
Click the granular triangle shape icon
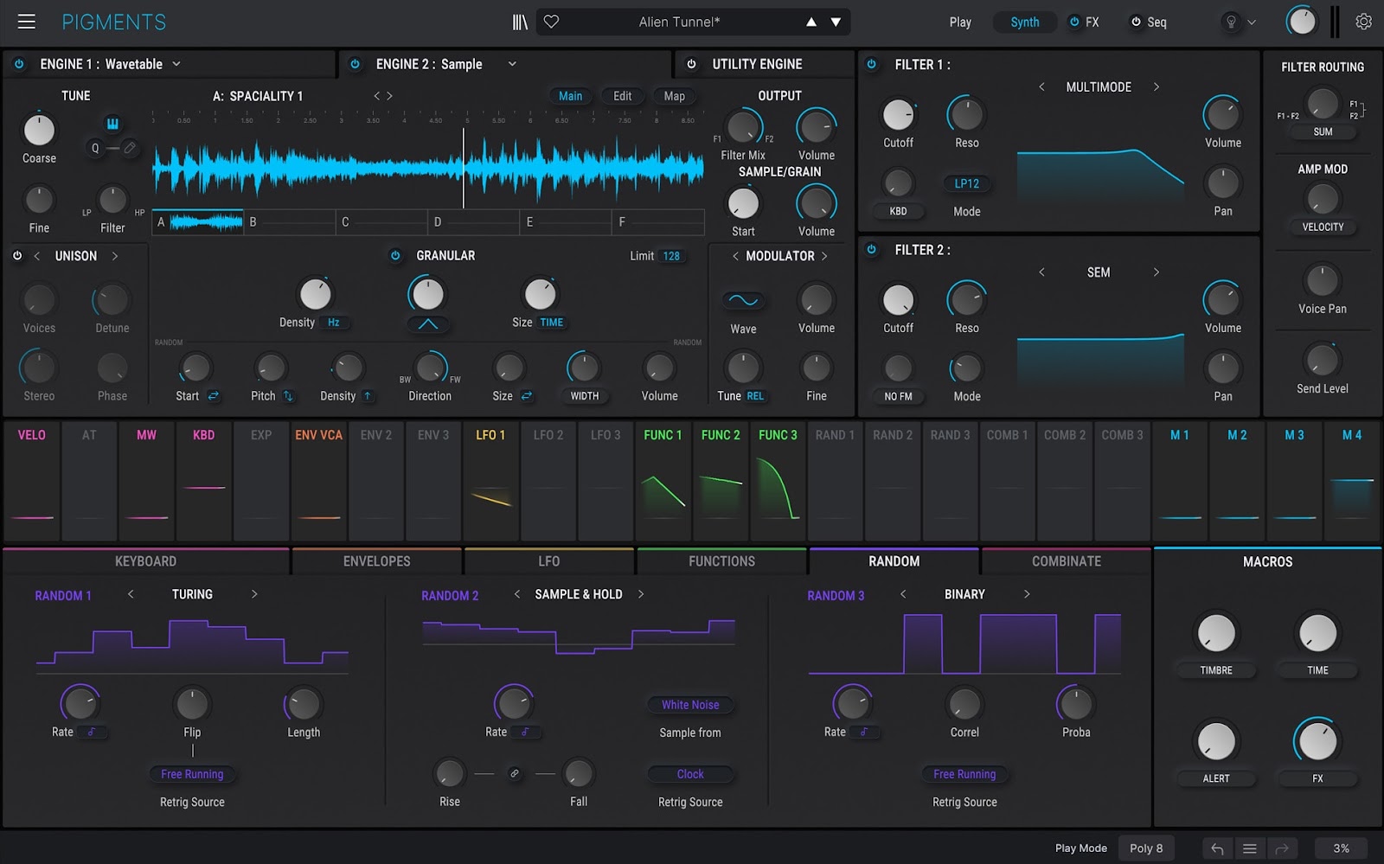tap(427, 324)
